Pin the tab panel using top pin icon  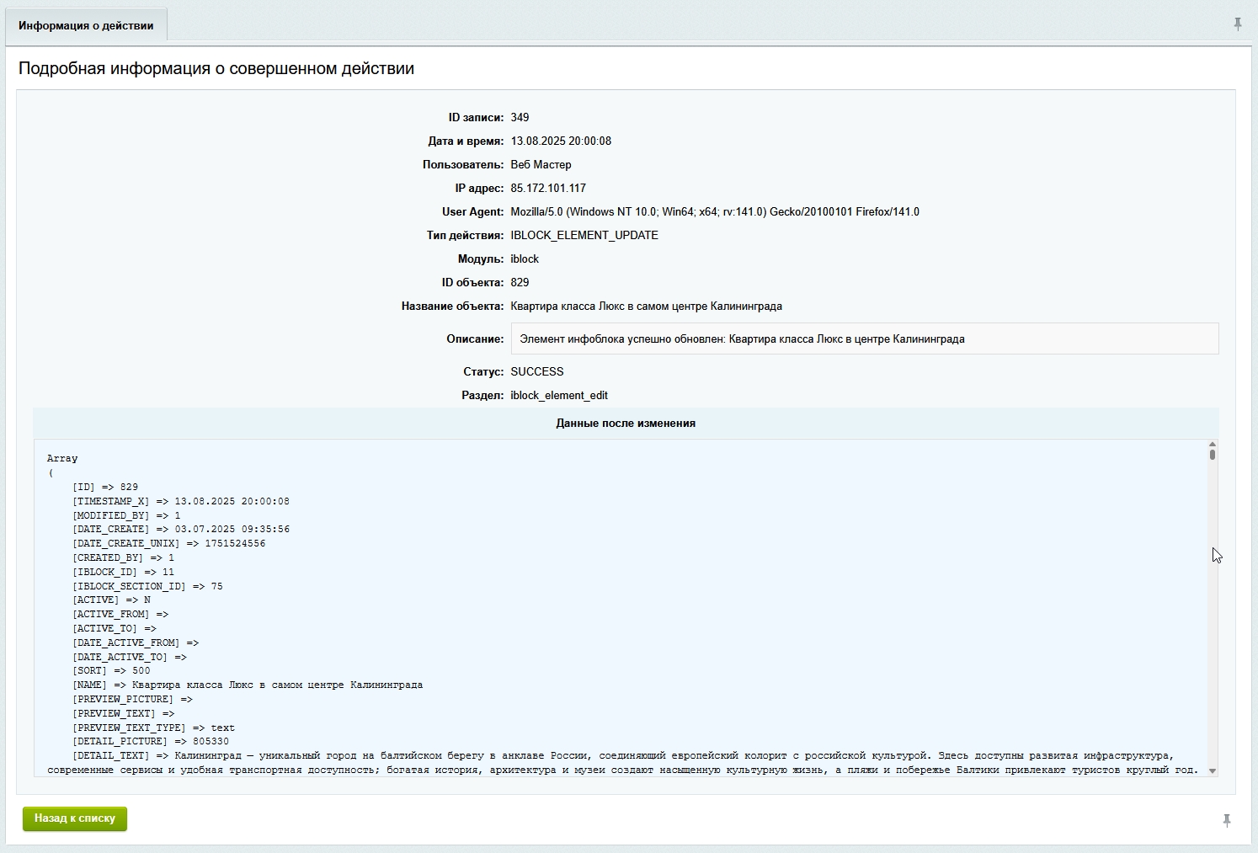(1237, 24)
